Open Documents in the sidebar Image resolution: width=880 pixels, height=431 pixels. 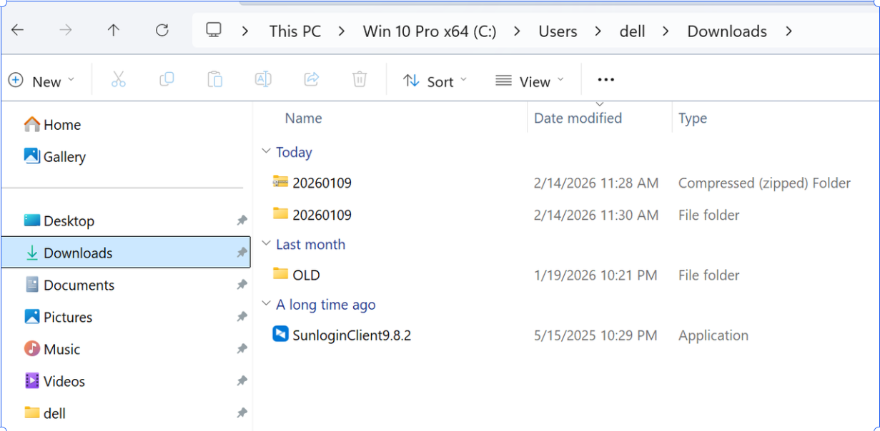[79, 285]
